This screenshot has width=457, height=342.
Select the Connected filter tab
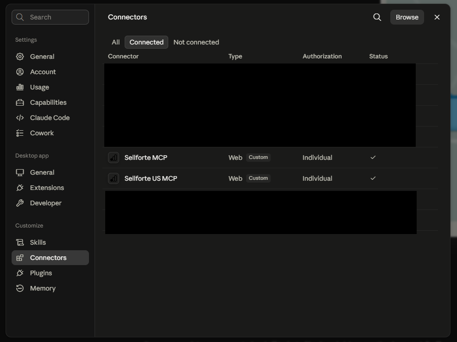click(x=146, y=42)
